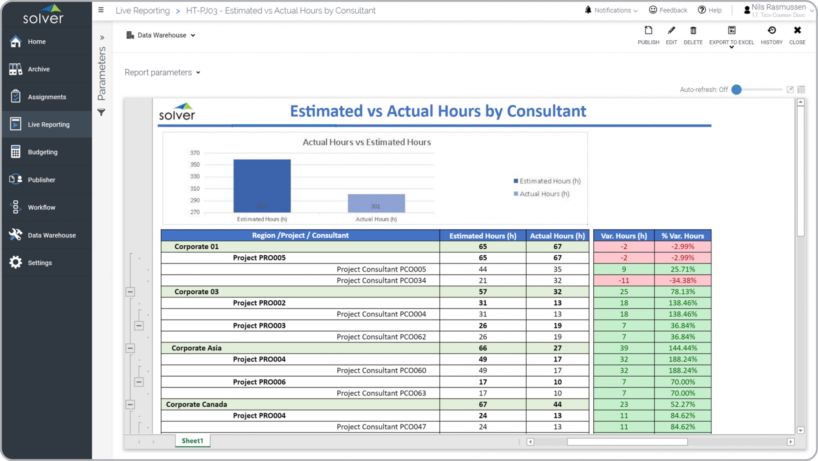Toggle the Auto-refresh switch
Viewport: 818px width, 461px height.
pyautogui.click(x=737, y=90)
